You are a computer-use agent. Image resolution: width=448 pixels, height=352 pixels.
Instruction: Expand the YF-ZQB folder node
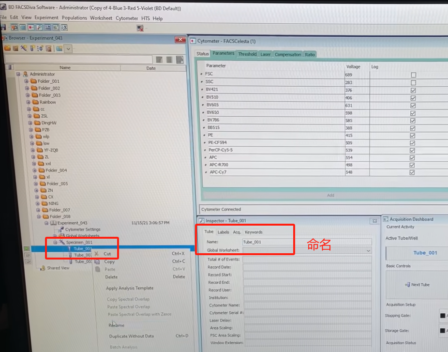coord(32,150)
